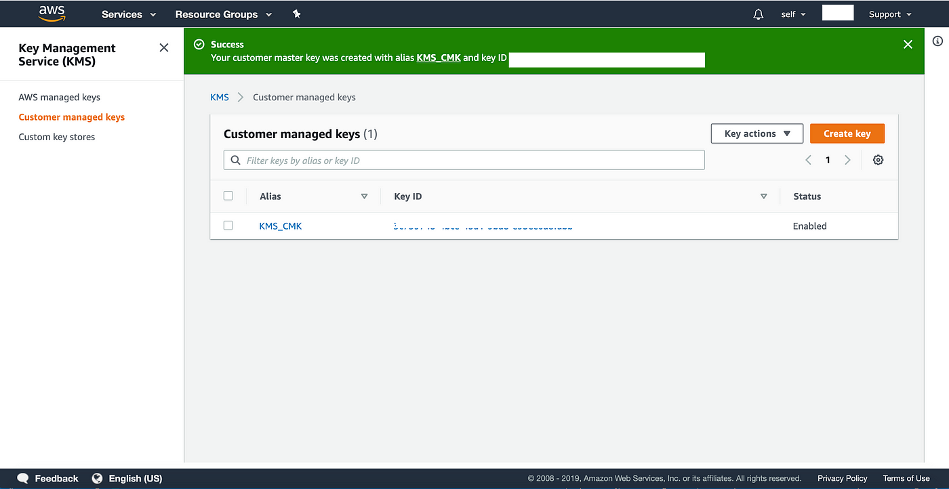Image resolution: width=949 pixels, height=489 pixels.
Task: Dismiss the green Success banner
Action: click(908, 44)
